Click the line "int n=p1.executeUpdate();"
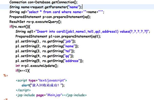 coord(37,66)
